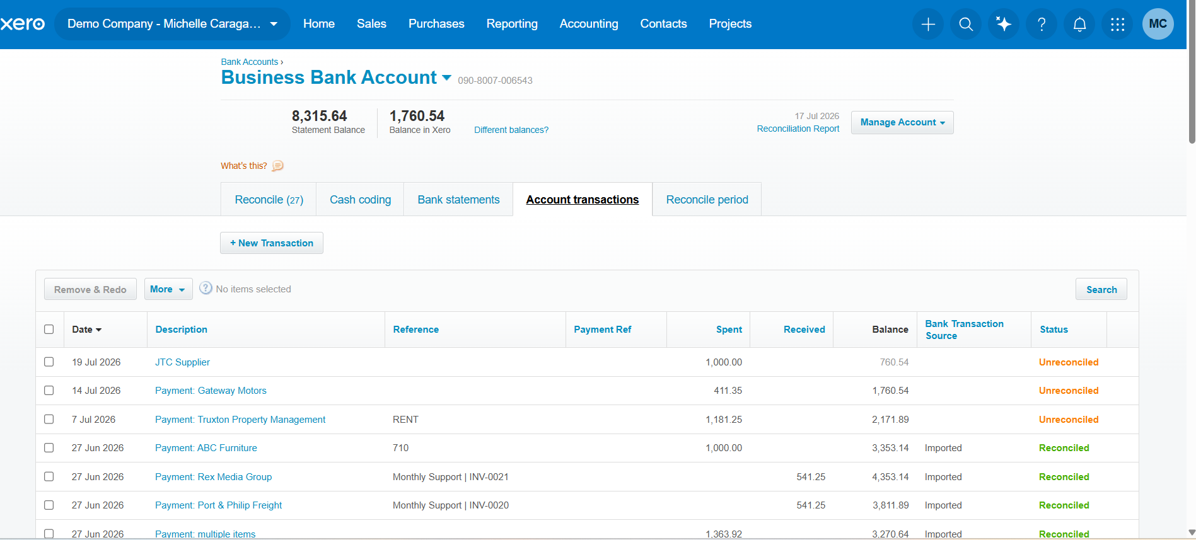Image resolution: width=1196 pixels, height=540 pixels.
Task: Click the page vertical scrollbar thumb
Action: coord(1191,72)
